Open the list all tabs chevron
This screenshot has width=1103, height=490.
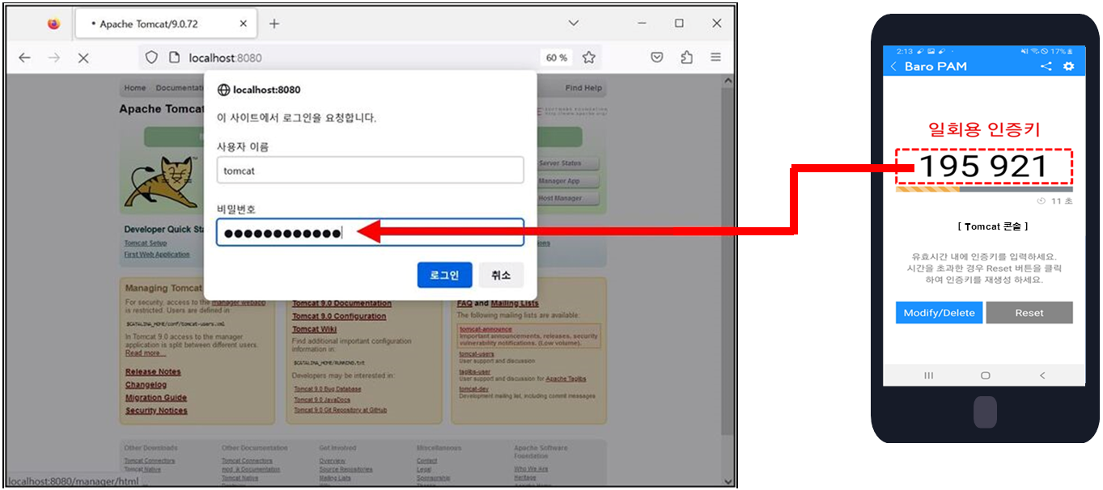[x=573, y=23]
